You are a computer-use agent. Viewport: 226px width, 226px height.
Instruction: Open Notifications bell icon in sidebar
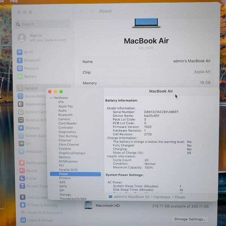tap(22, 163)
